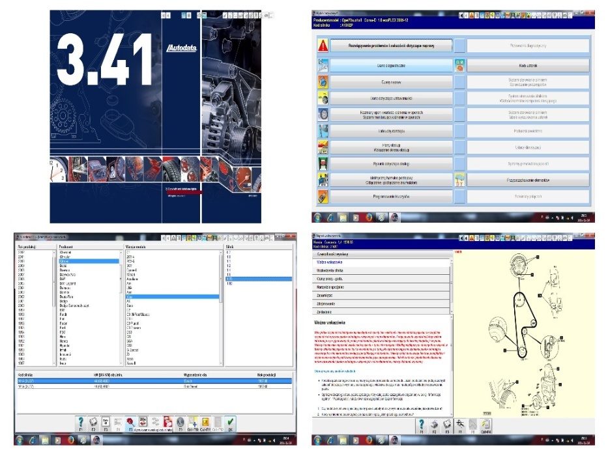Viewport: 608px width, 456px height.
Task: Click the wheel alignment icon in Opel Corsa menu
Action: pos(323,98)
